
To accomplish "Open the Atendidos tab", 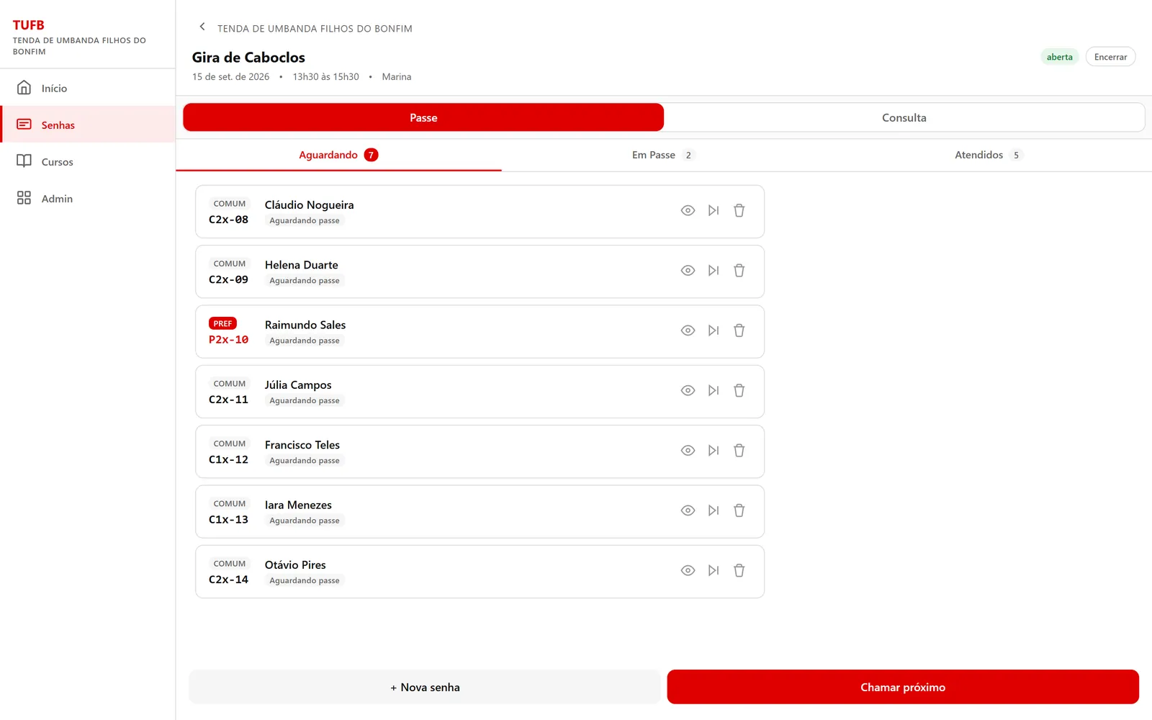I will (x=988, y=155).
